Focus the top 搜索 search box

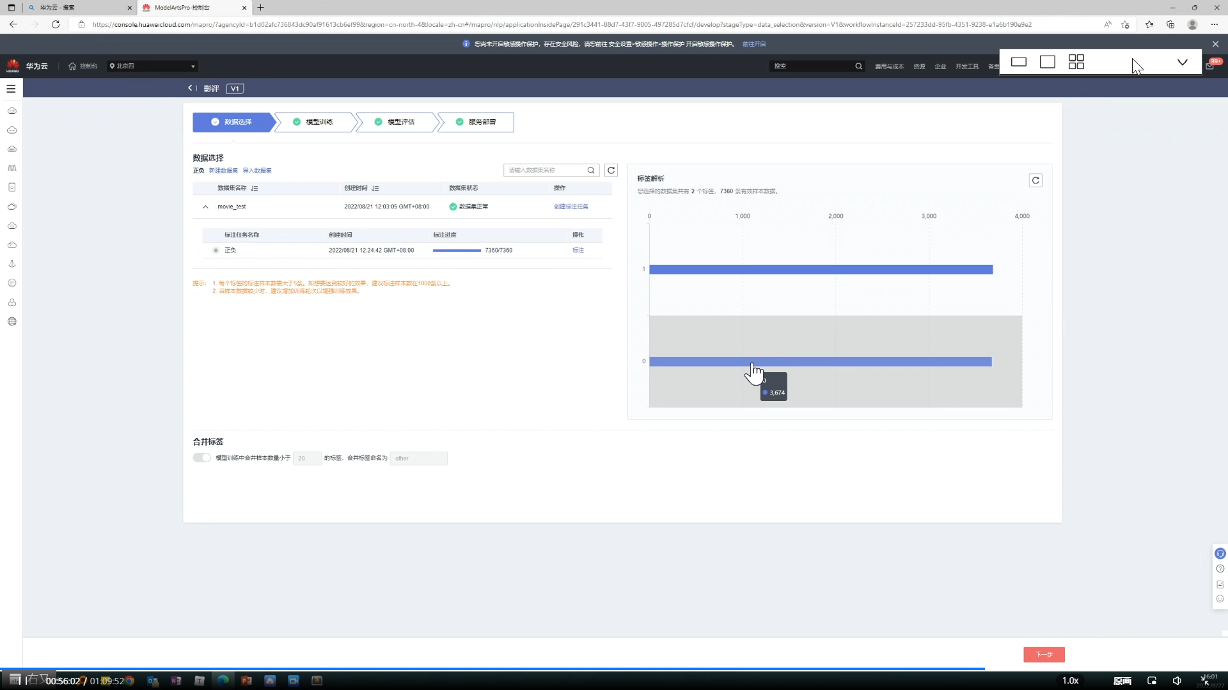(812, 66)
